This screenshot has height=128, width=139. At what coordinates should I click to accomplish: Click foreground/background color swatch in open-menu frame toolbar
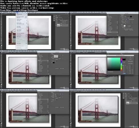1,45
